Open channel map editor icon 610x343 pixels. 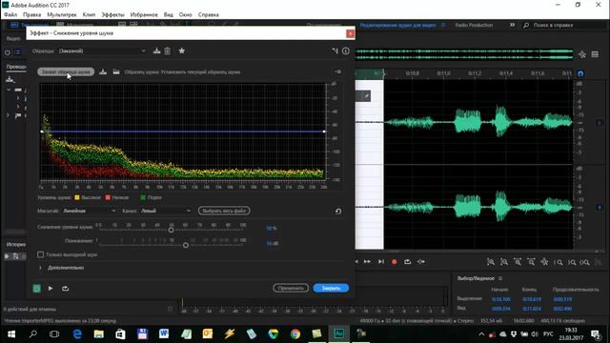335,50
